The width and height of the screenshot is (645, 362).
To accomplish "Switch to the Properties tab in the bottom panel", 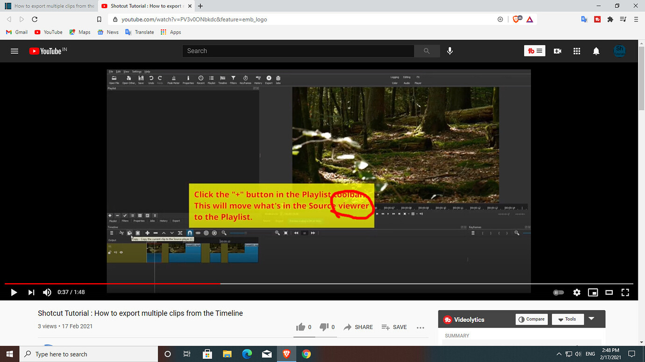I will [138, 221].
